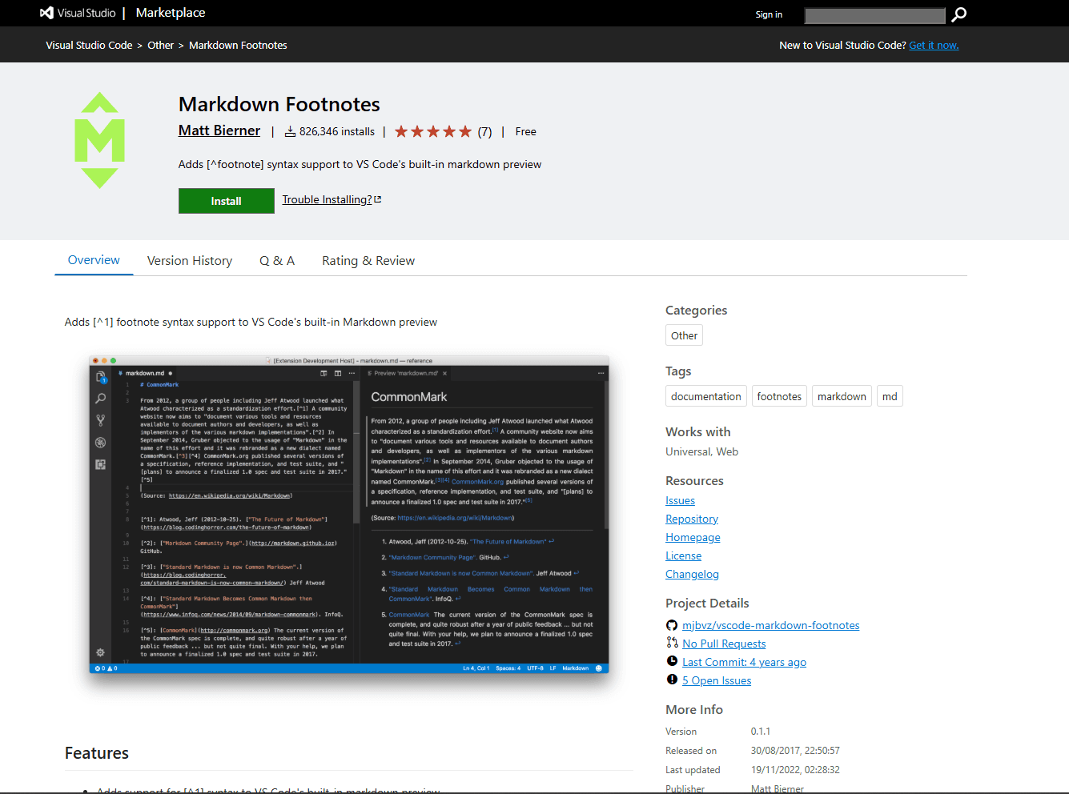This screenshot has height=794, width=1069.
Task: Click the installs download icon
Action: click(290, 131)
